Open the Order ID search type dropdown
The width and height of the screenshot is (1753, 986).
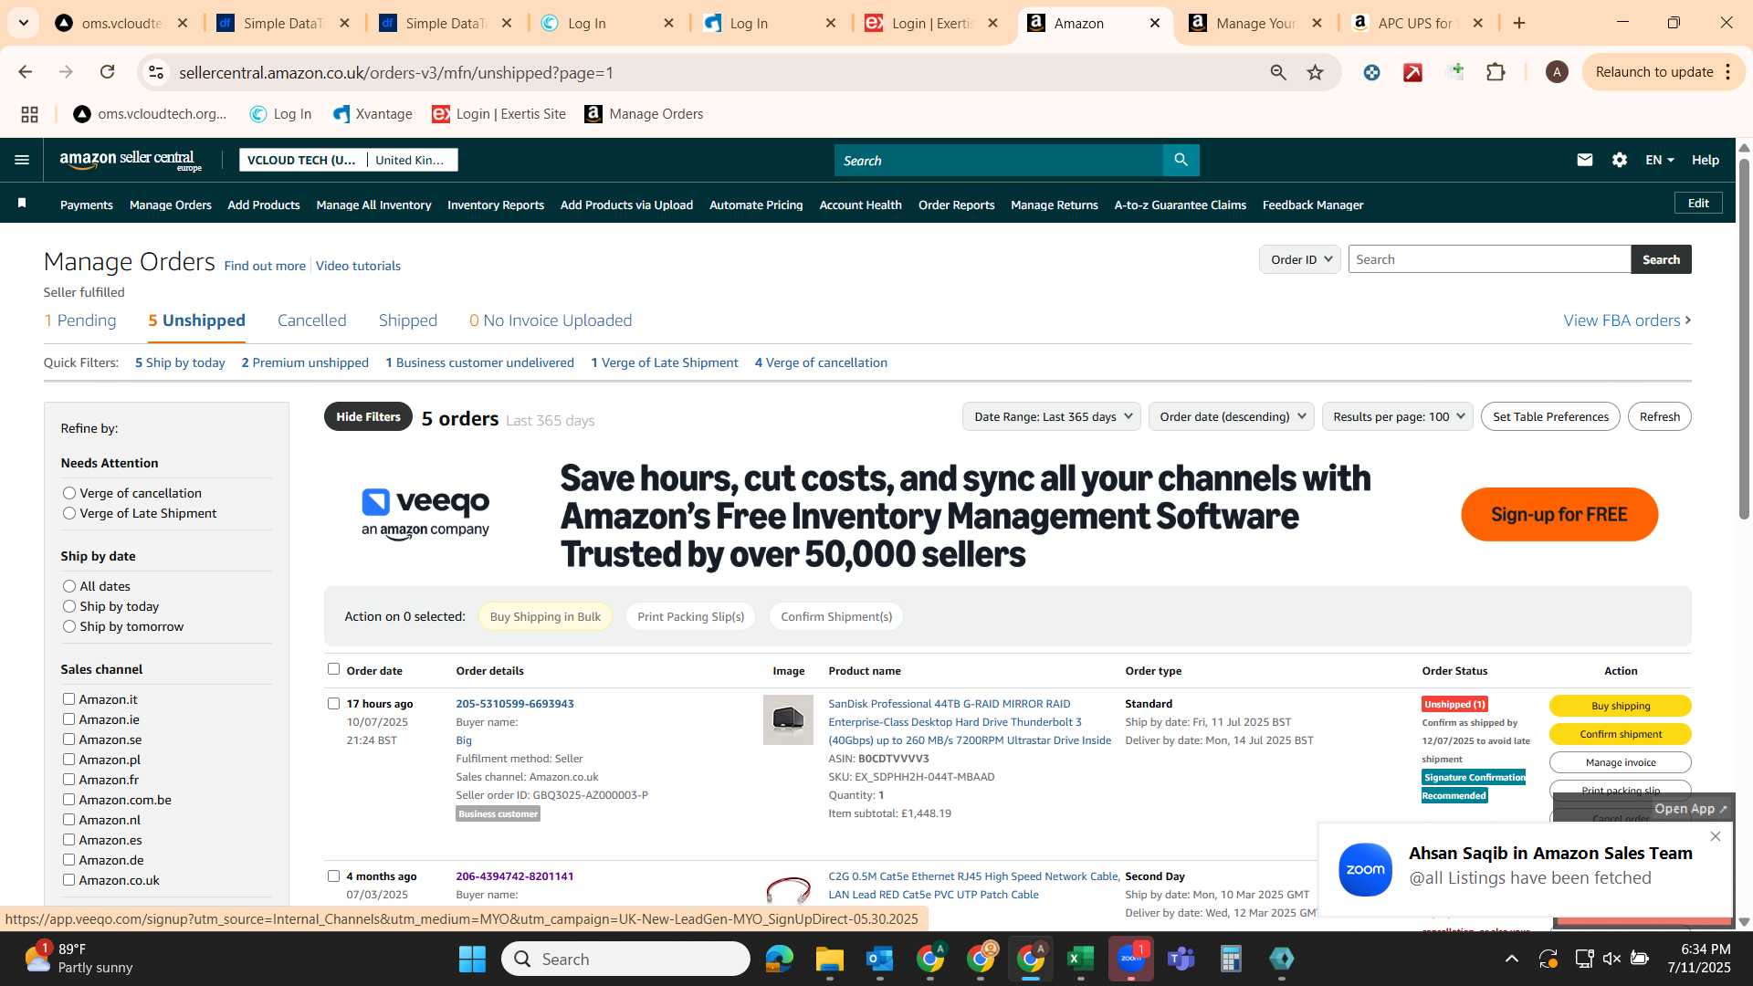pos(1300,259)
